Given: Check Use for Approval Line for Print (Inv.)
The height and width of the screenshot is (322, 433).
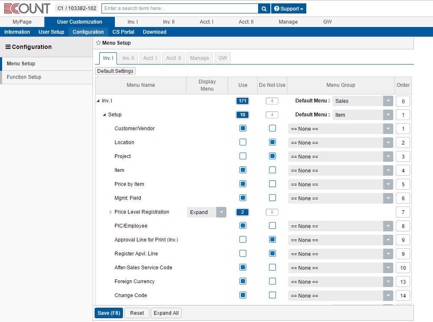Looking at the screenshot, I should click(x=243, y=239).
